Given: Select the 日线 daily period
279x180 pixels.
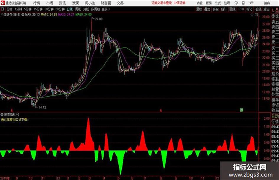Looking at the screenshot, I should pos(70,9).
